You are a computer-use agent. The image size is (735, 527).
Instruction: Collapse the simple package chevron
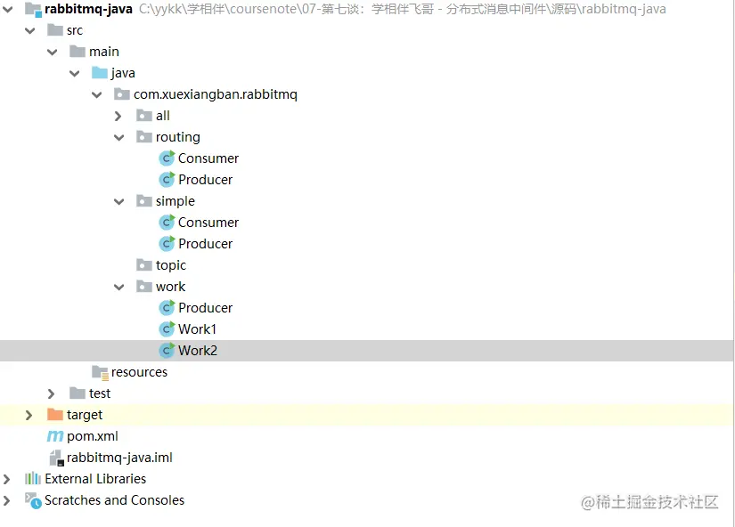point(119,202)
